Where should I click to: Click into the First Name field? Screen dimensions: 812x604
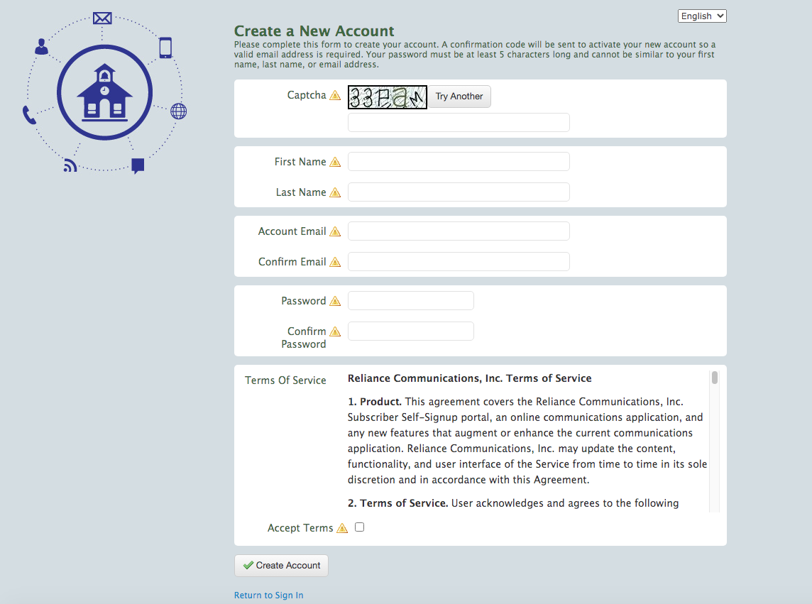click(459, 162)
